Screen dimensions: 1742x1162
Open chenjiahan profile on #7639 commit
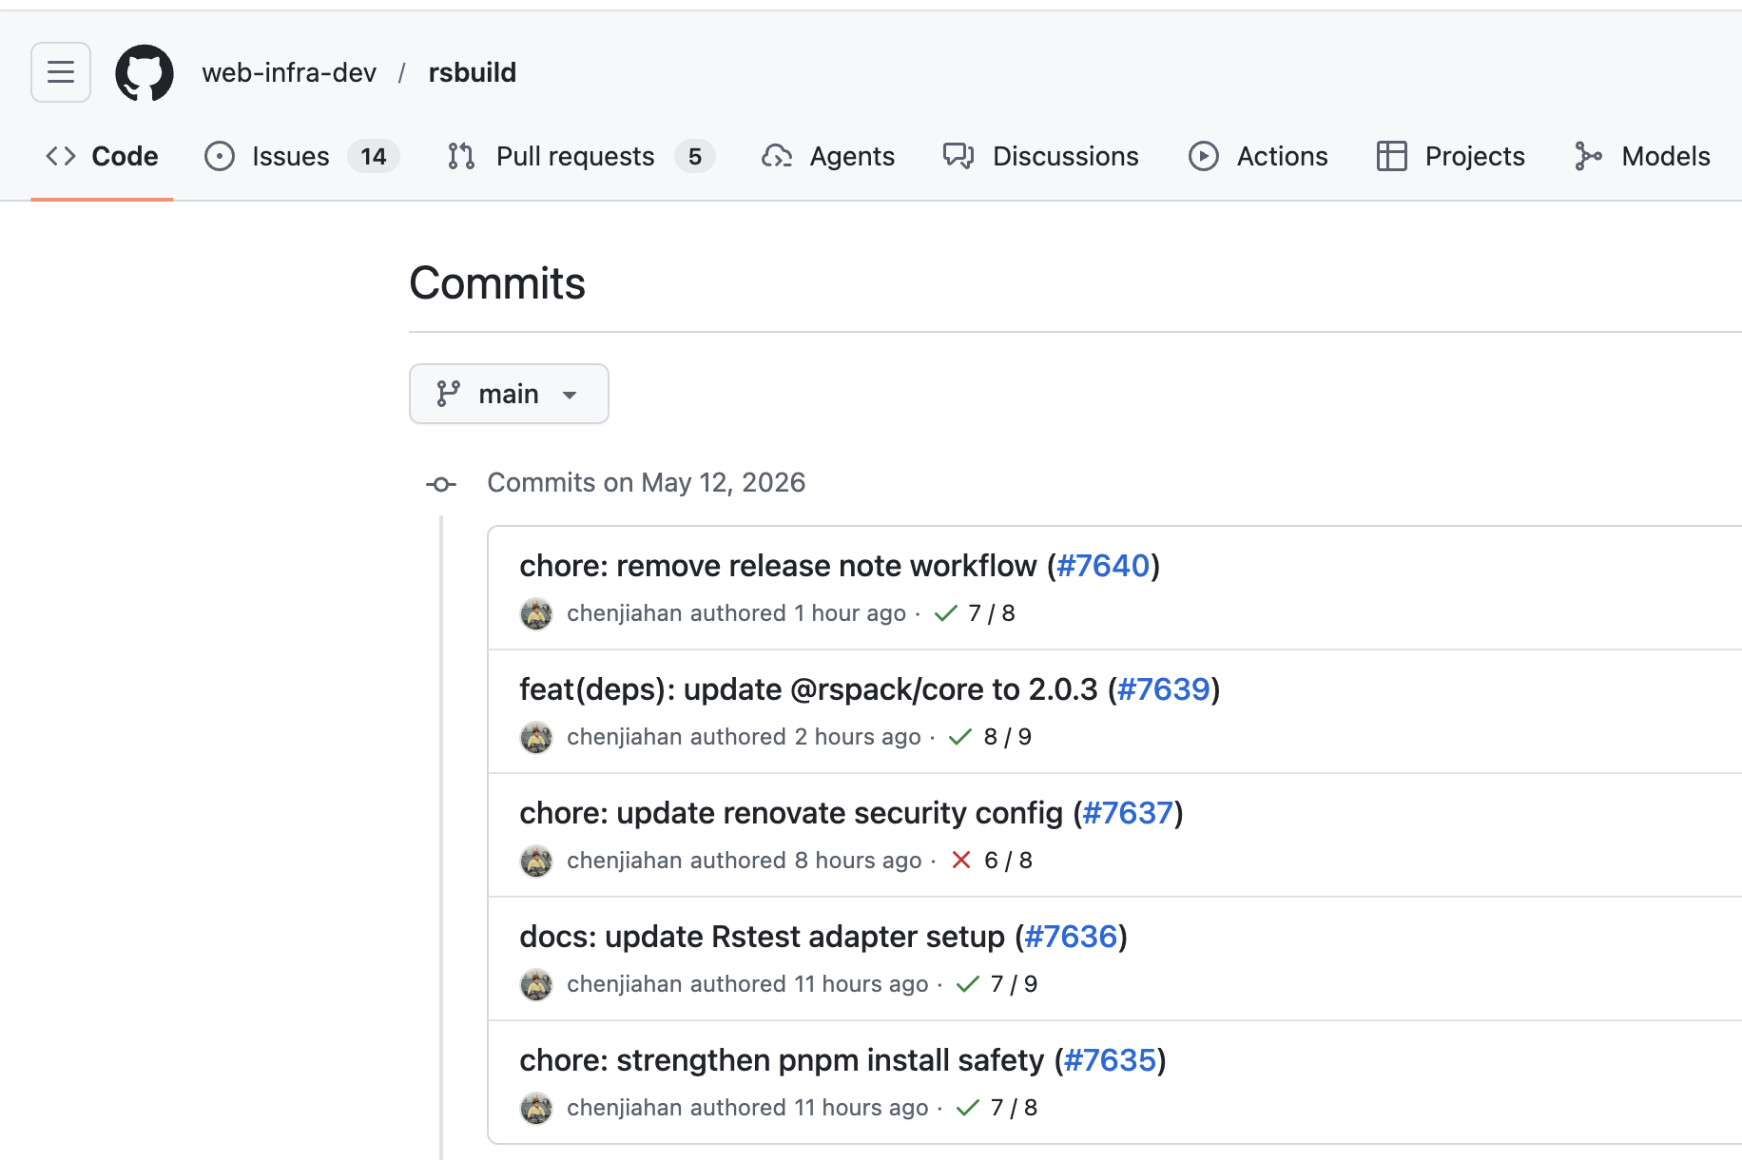pyautogui.click(x=625, y=737)
